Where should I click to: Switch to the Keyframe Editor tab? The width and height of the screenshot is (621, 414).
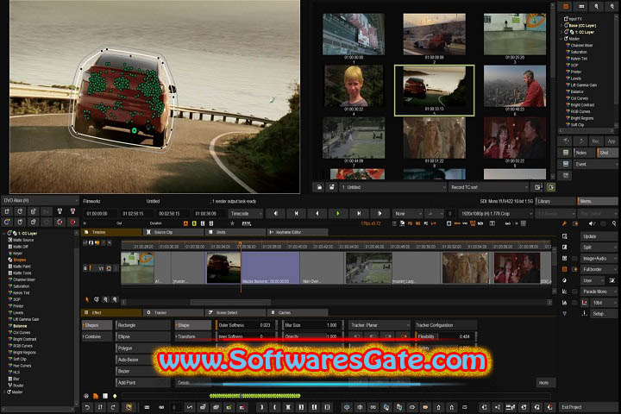pos(298,232)
